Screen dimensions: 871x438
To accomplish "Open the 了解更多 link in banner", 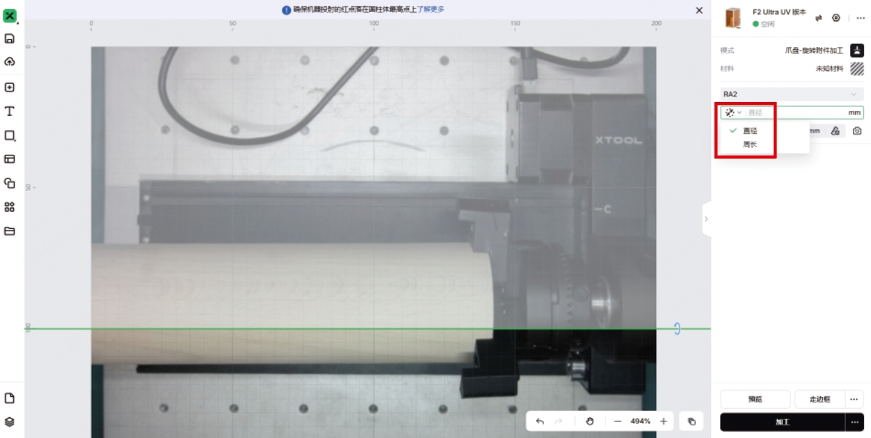I will [431, 10].
